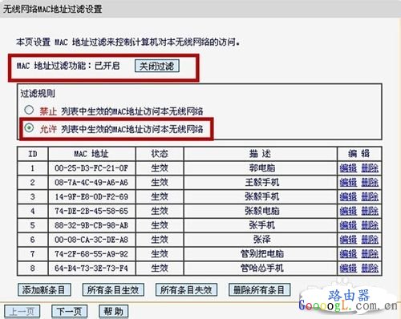
Task: Click MAC address 00-25-D3-FC-21-0F
Action: [91, 168]
